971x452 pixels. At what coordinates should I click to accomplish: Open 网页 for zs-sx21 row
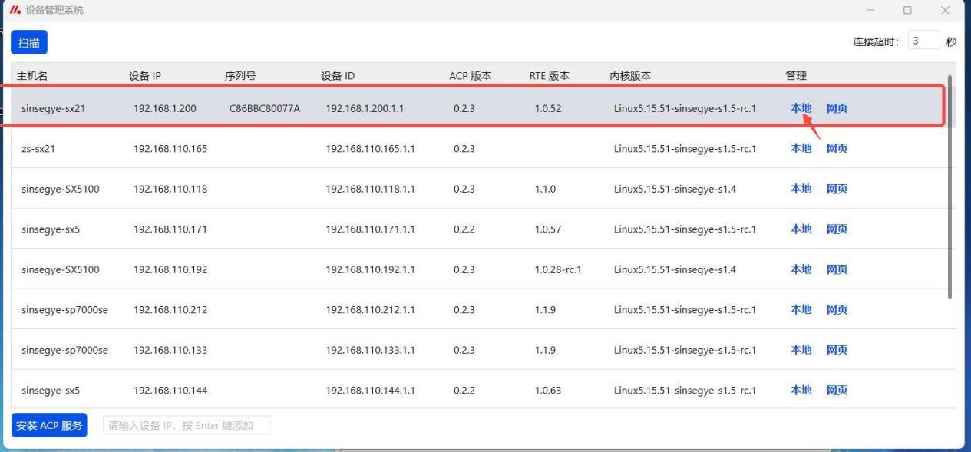(x=837, y=149)
